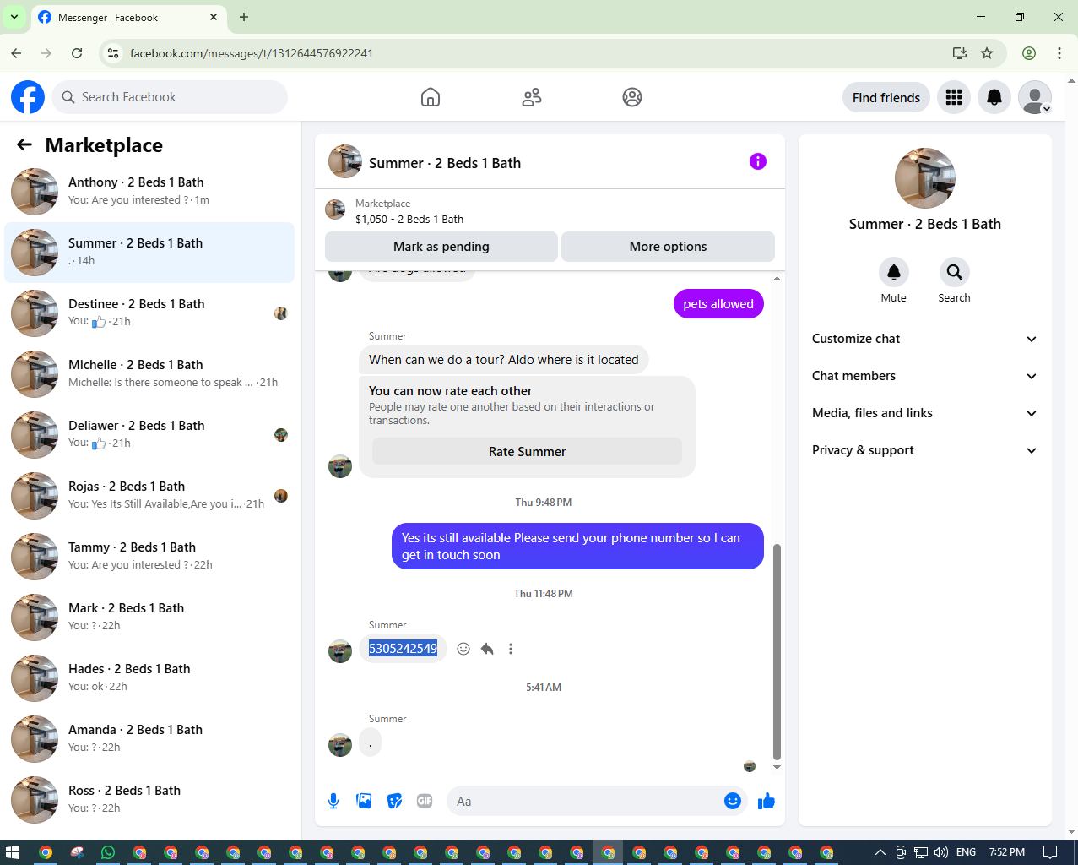Attach a photo file icon
Image resolution: width=1078 pixels, height=865 pixels.
pos(364,801)
